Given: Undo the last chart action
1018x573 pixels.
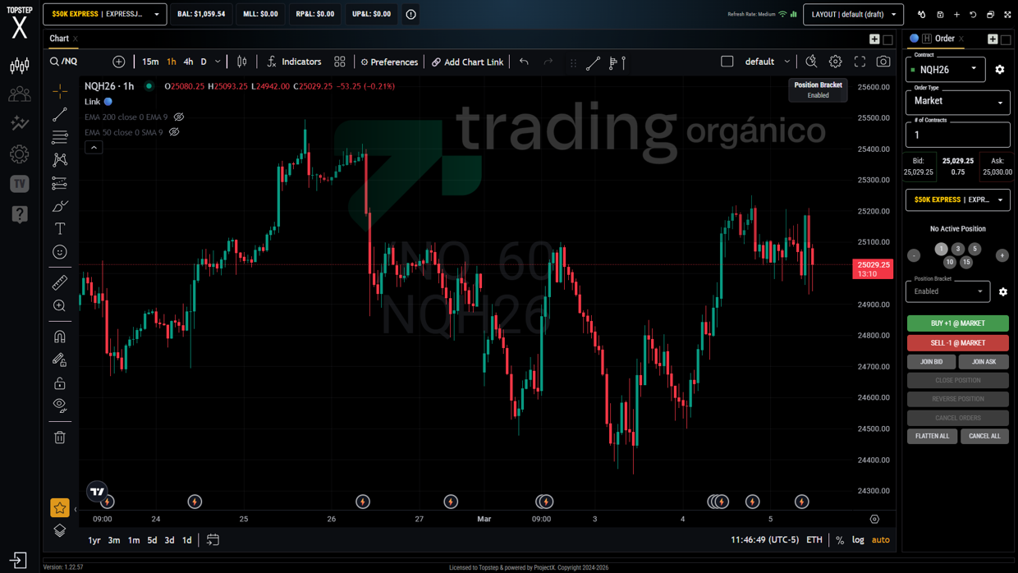Looking at the screenshot, I should 524,62.
